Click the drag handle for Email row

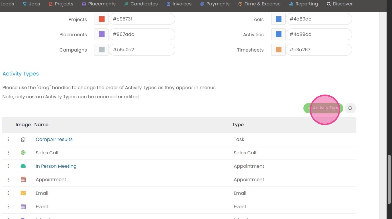point(8,193)
